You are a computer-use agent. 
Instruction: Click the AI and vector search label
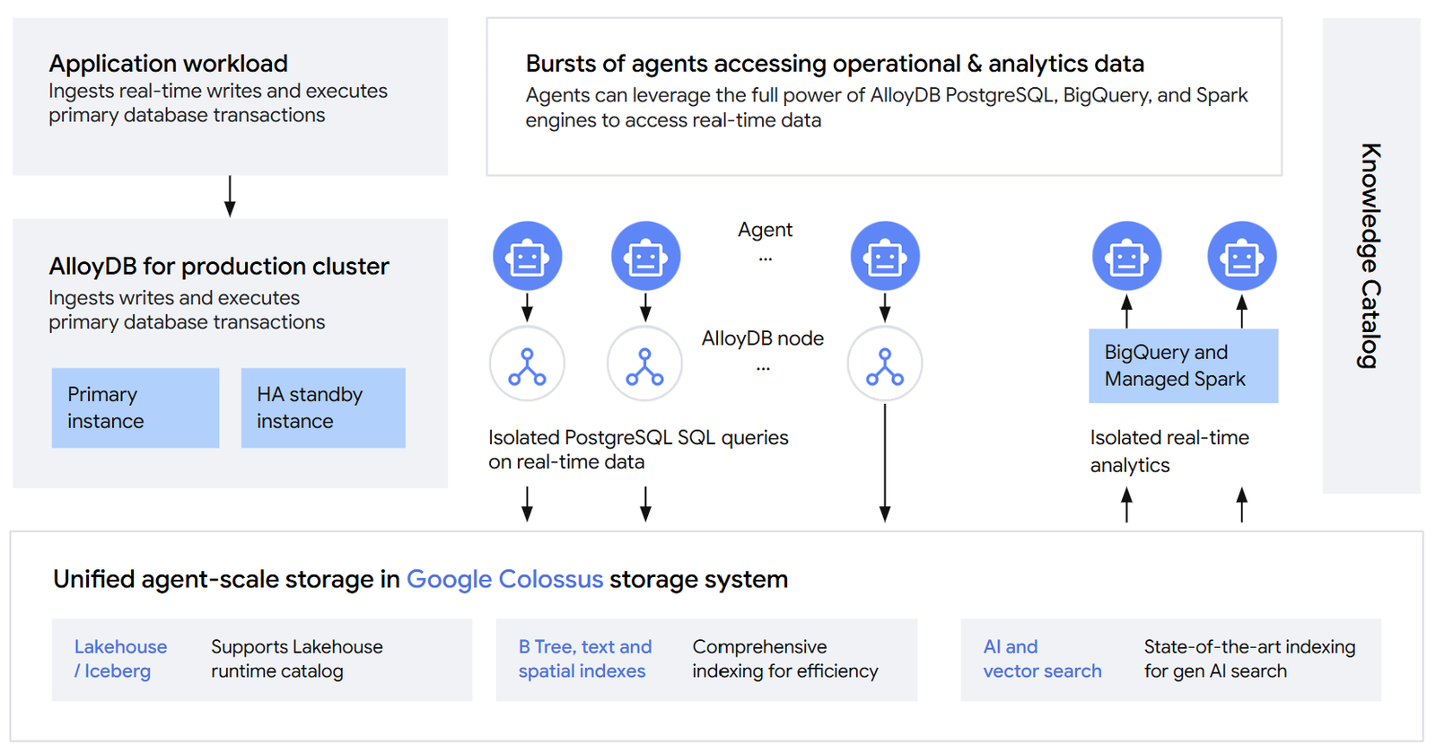pyautogui.click(x=1042, y=659)
